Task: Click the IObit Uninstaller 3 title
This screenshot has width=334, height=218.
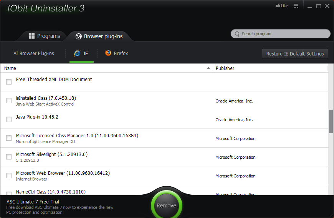Action: (x=46, y=8)
